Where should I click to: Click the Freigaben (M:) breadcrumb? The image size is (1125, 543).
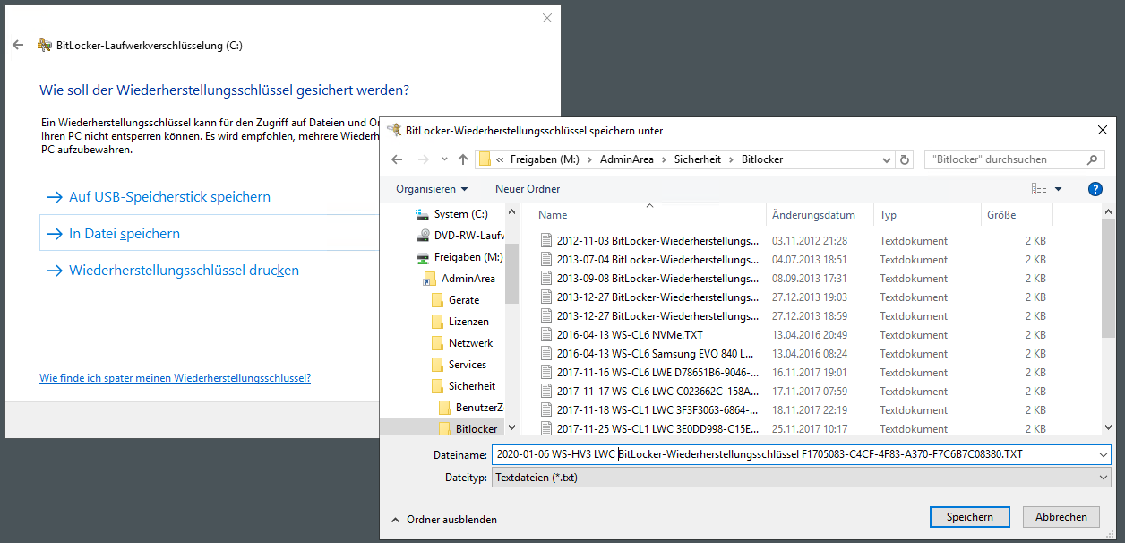click(x=545, y=159)
